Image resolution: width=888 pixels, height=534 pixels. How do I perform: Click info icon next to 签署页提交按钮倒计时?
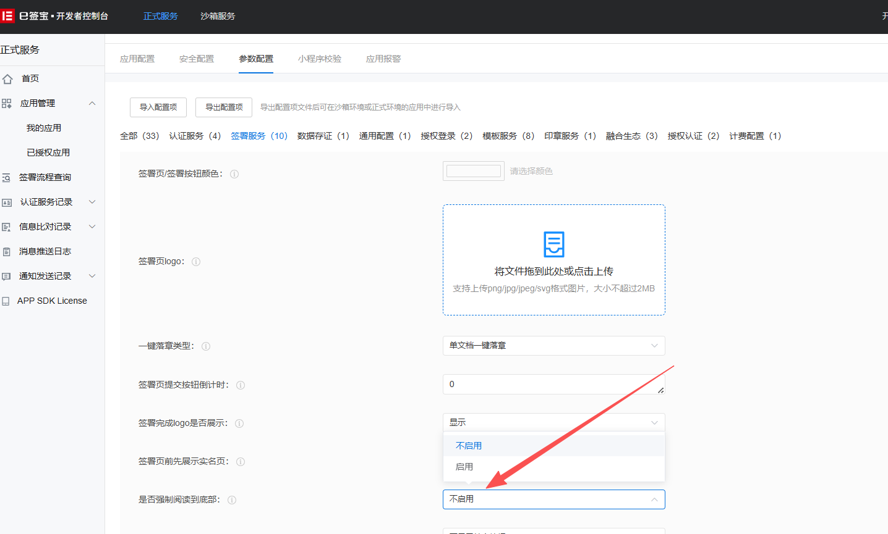[241, 385]
